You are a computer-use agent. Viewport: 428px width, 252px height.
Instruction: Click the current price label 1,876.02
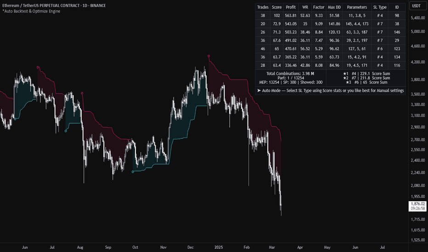pyautogui.click(x=417, y=204)
